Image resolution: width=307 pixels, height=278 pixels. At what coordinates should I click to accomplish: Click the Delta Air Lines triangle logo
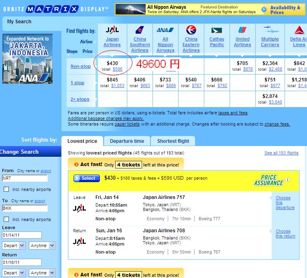(299, 30)
